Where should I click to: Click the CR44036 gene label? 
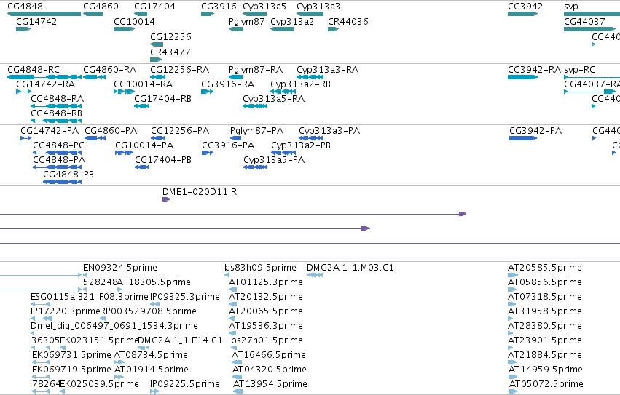coord(348,22)
